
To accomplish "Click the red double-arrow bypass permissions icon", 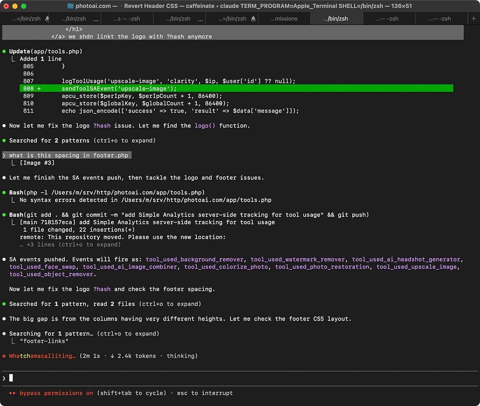I will pos(12,393).
